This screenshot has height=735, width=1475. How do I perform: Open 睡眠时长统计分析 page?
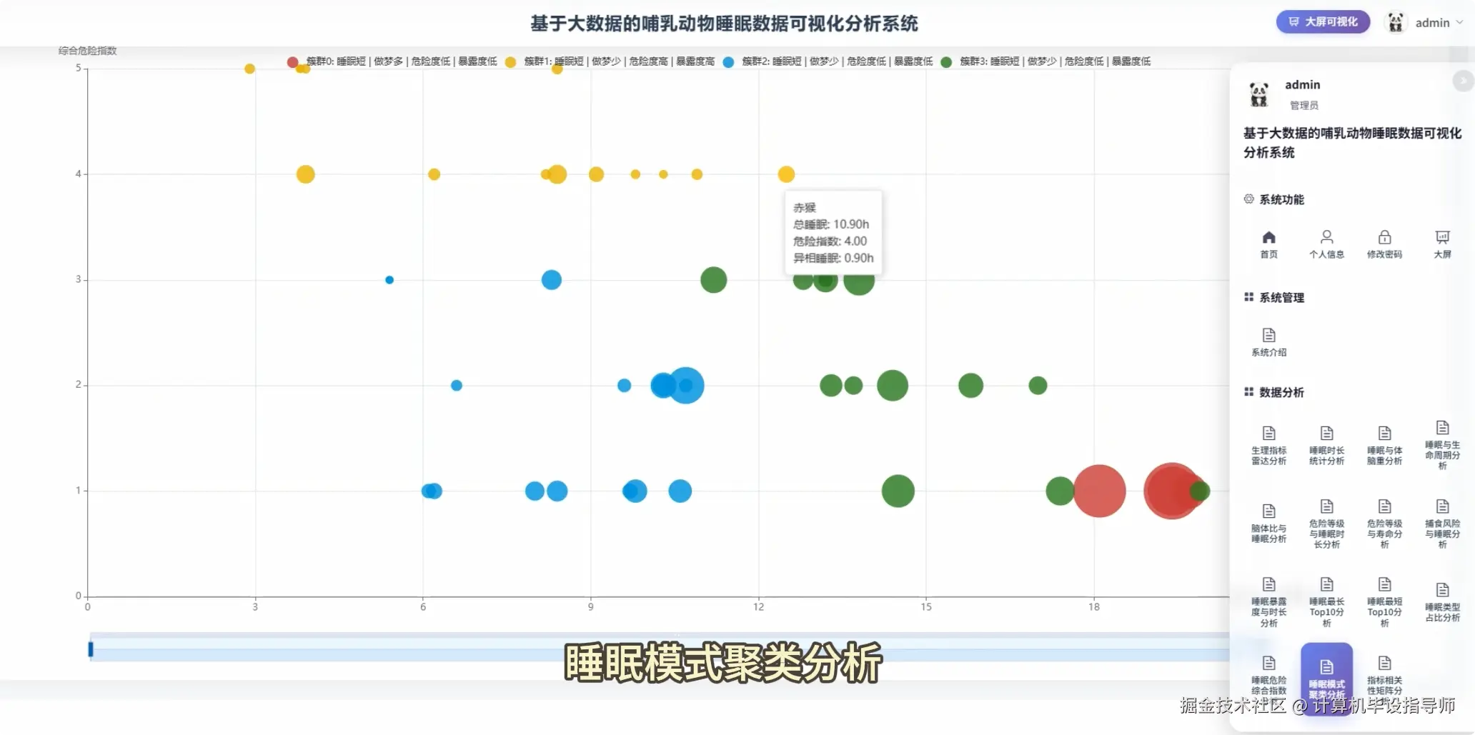pyautogui.click(x=1326, y=446)
